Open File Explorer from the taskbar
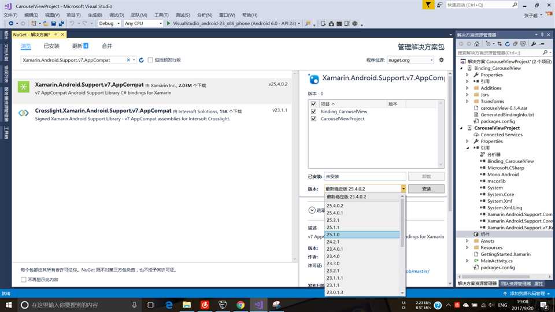 pos(187,304)
